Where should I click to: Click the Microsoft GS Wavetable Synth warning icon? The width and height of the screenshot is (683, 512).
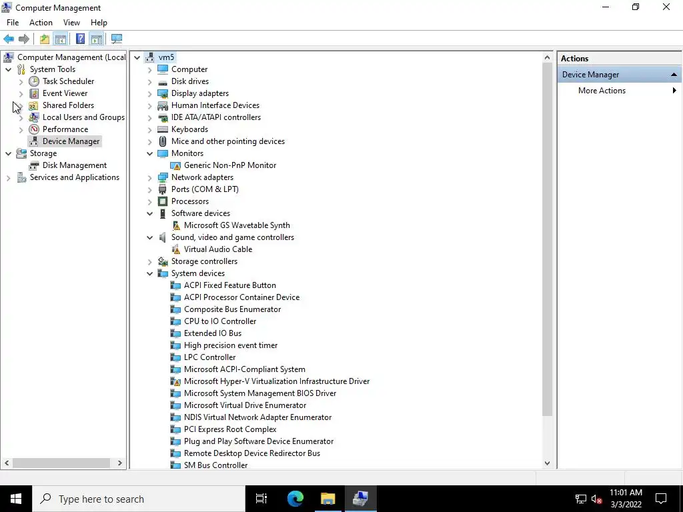[x=175, y=225]
